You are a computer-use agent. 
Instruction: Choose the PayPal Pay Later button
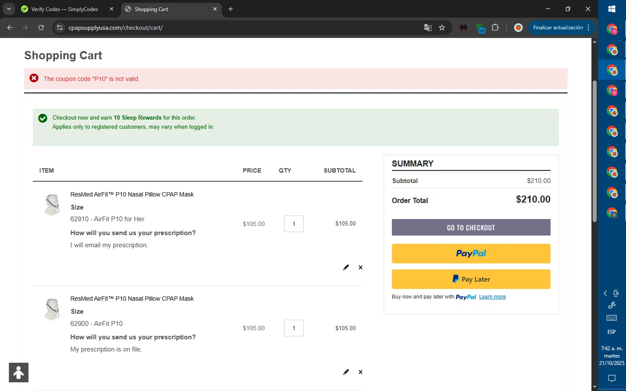coord(471,279)
